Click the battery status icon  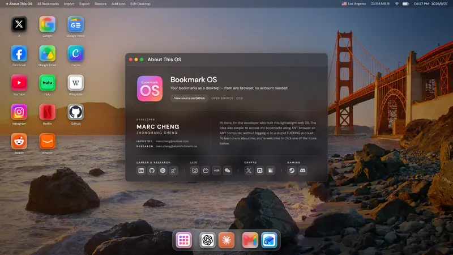tap(405, 4)
